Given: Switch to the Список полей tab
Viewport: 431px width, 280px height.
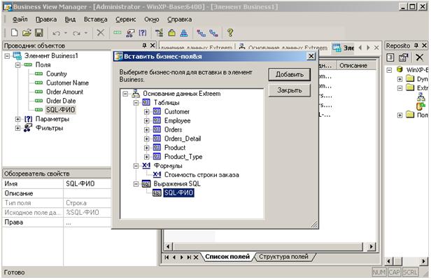Looking at the screenshot, I should click(227, 257).
